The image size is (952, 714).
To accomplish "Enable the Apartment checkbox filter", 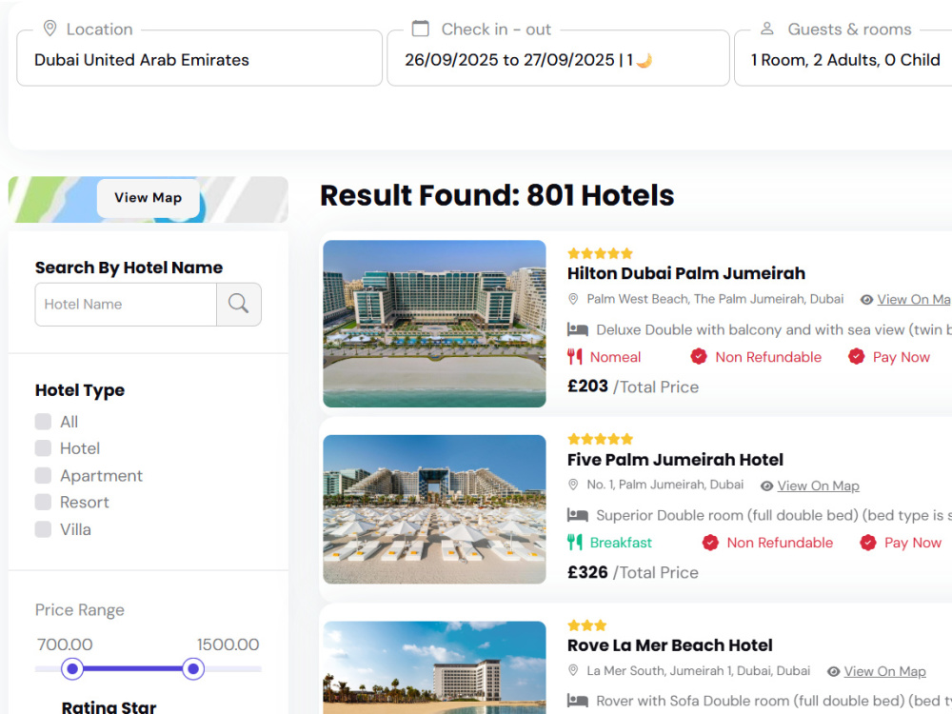I will pos(43,475).
